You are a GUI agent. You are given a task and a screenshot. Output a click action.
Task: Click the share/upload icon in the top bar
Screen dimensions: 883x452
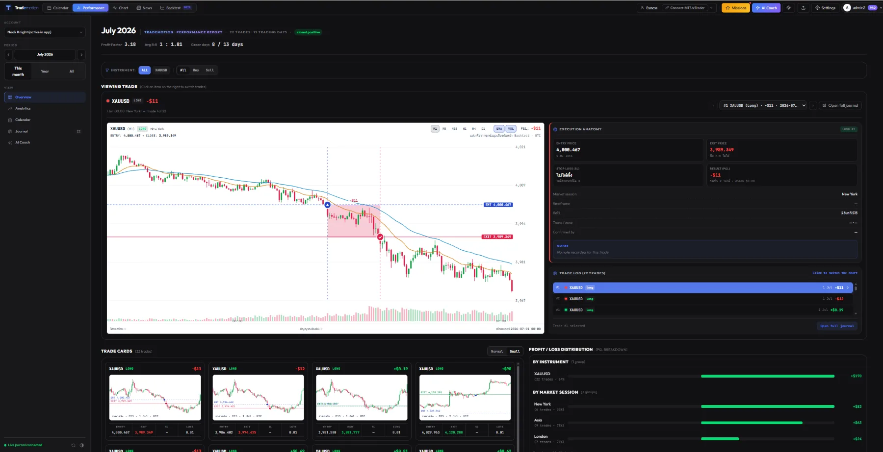pyautogui.click(x=803, y=8)
